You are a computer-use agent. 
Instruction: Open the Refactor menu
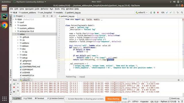(x=45, y=9)
